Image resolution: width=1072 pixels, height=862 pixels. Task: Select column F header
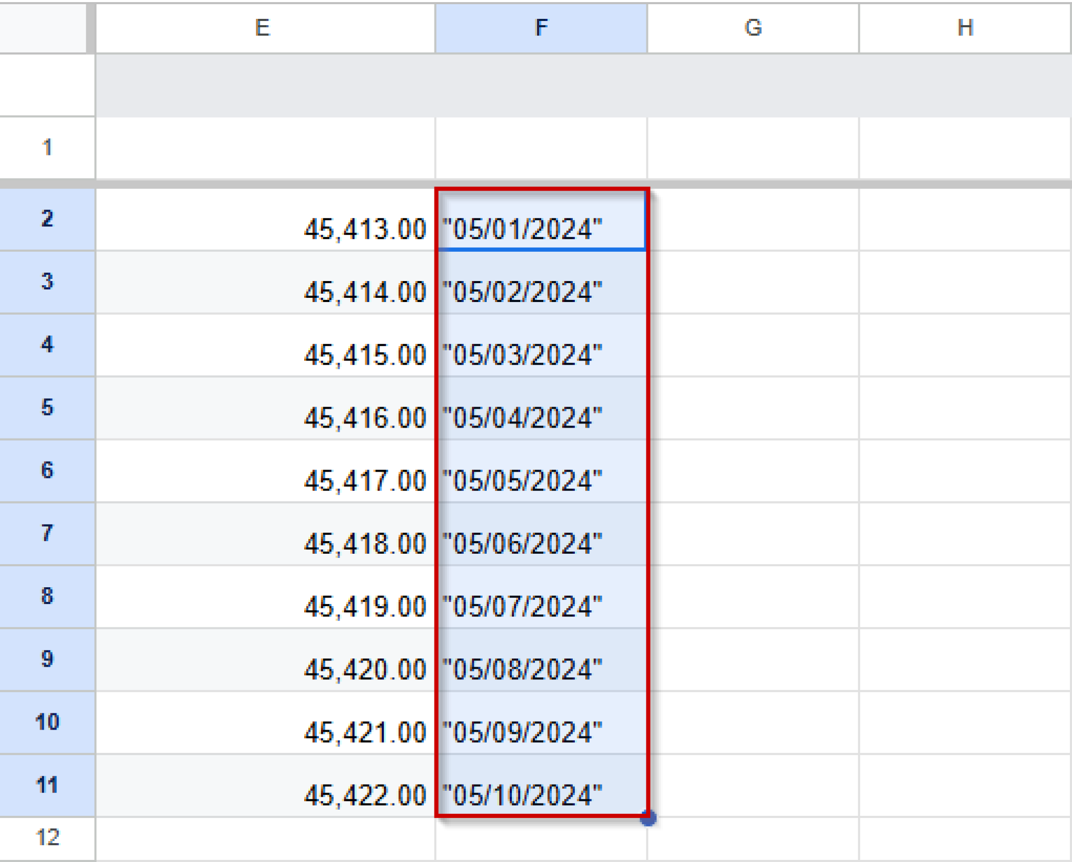point(540,29)
